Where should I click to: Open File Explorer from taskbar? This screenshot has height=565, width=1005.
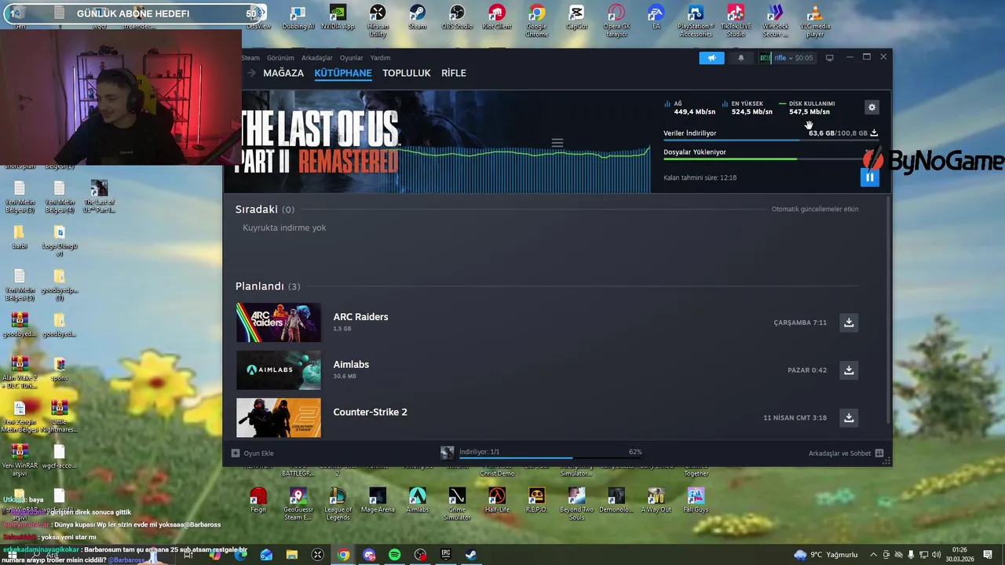(x=292, y=555)
